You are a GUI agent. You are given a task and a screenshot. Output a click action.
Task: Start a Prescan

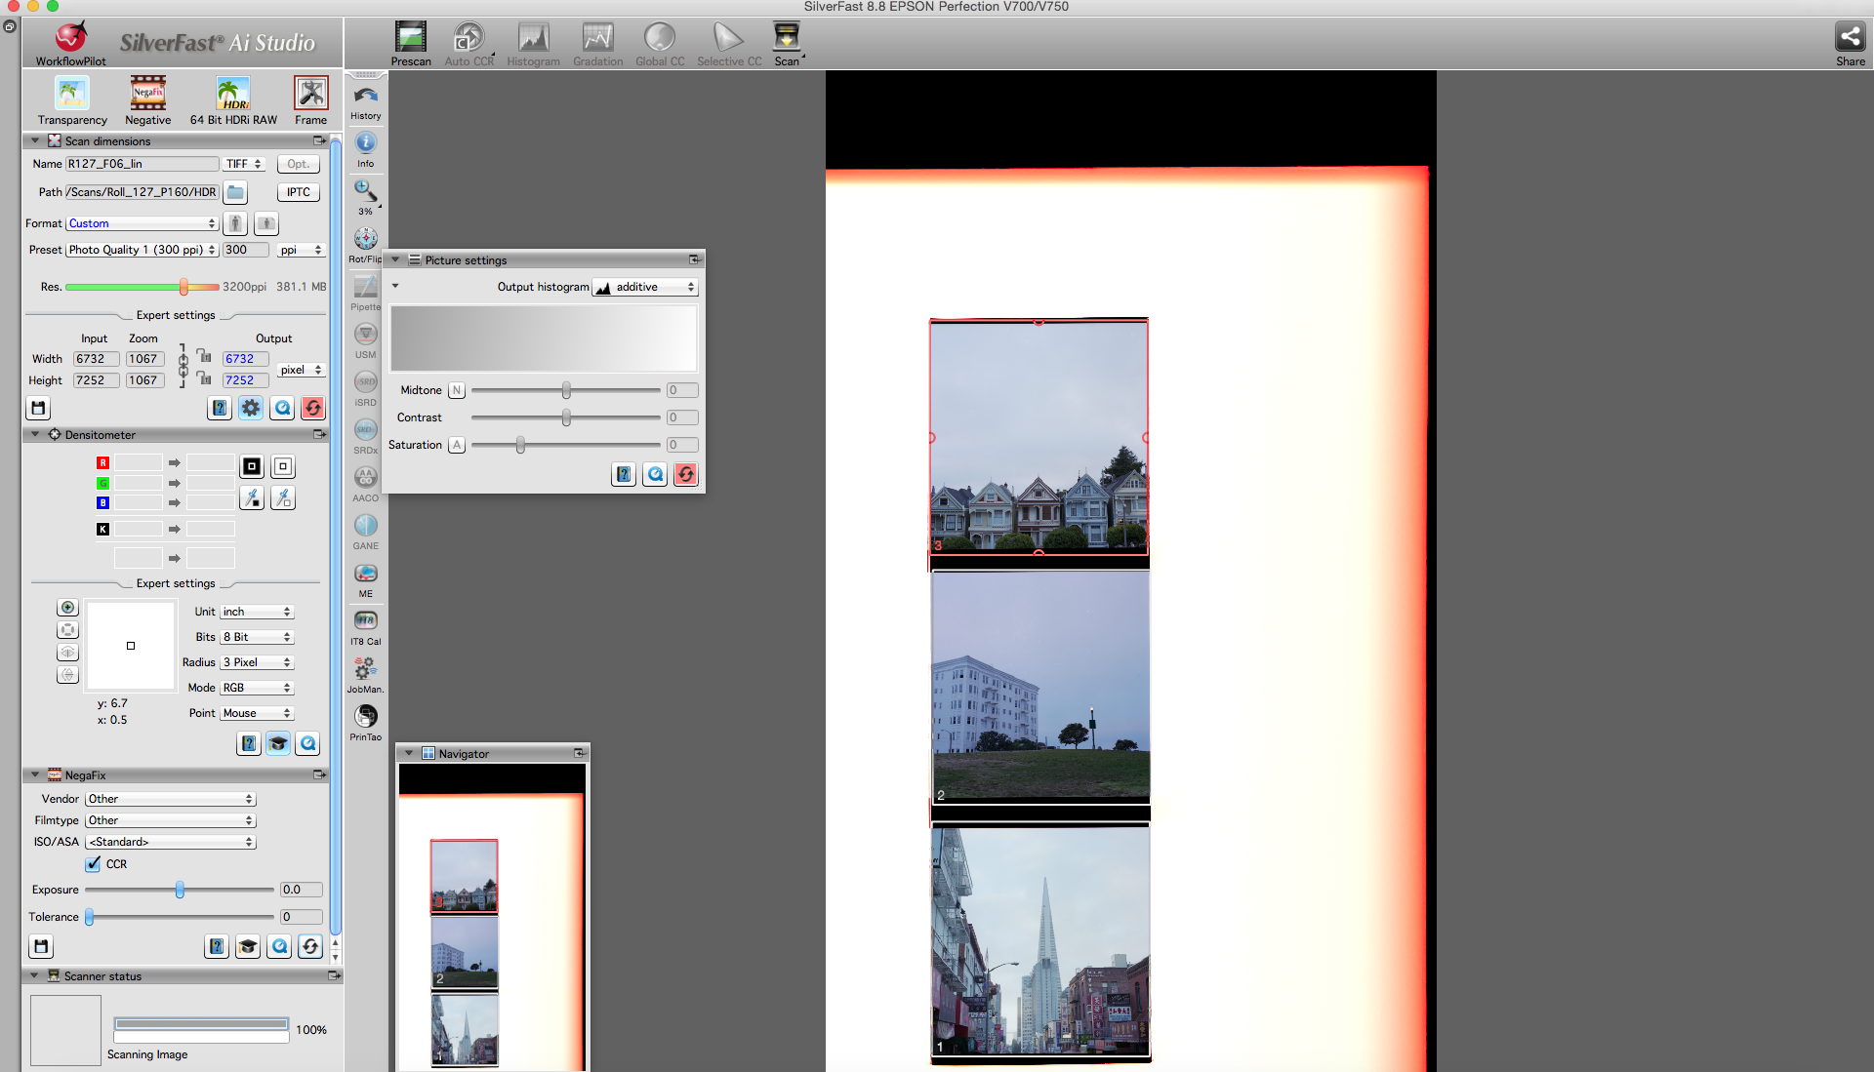pos(411,44)
